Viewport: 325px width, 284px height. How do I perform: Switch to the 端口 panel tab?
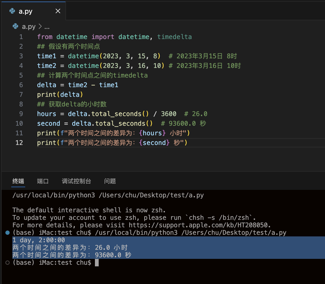click(x=43, y=181)
